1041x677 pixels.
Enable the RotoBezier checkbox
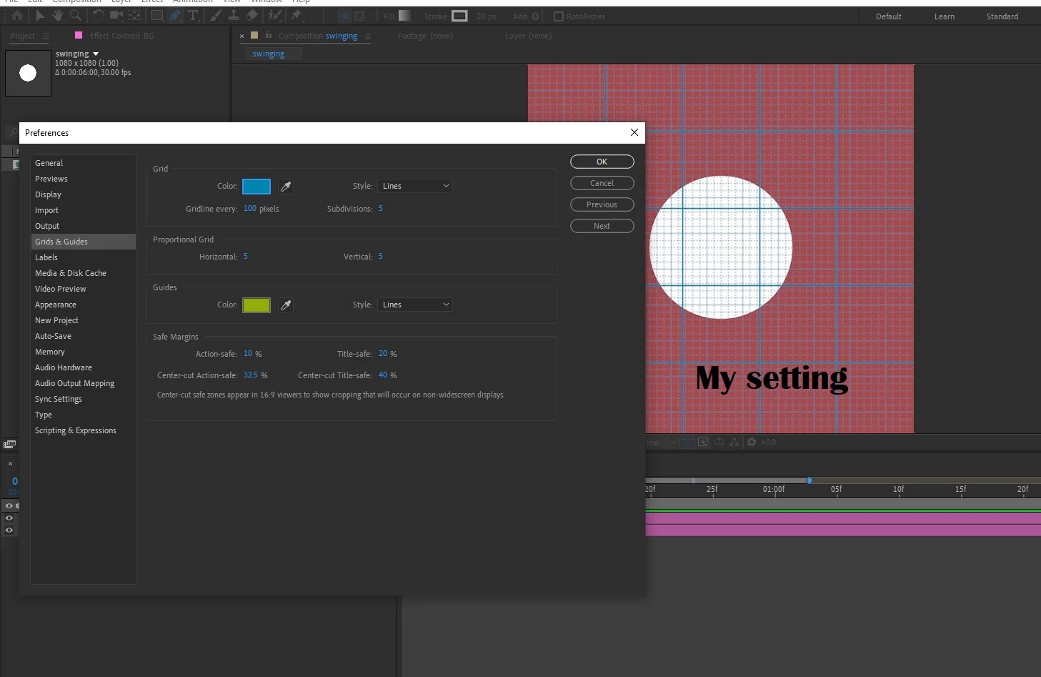point(559,16)
